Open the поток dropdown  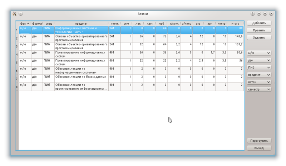[259, 82]
